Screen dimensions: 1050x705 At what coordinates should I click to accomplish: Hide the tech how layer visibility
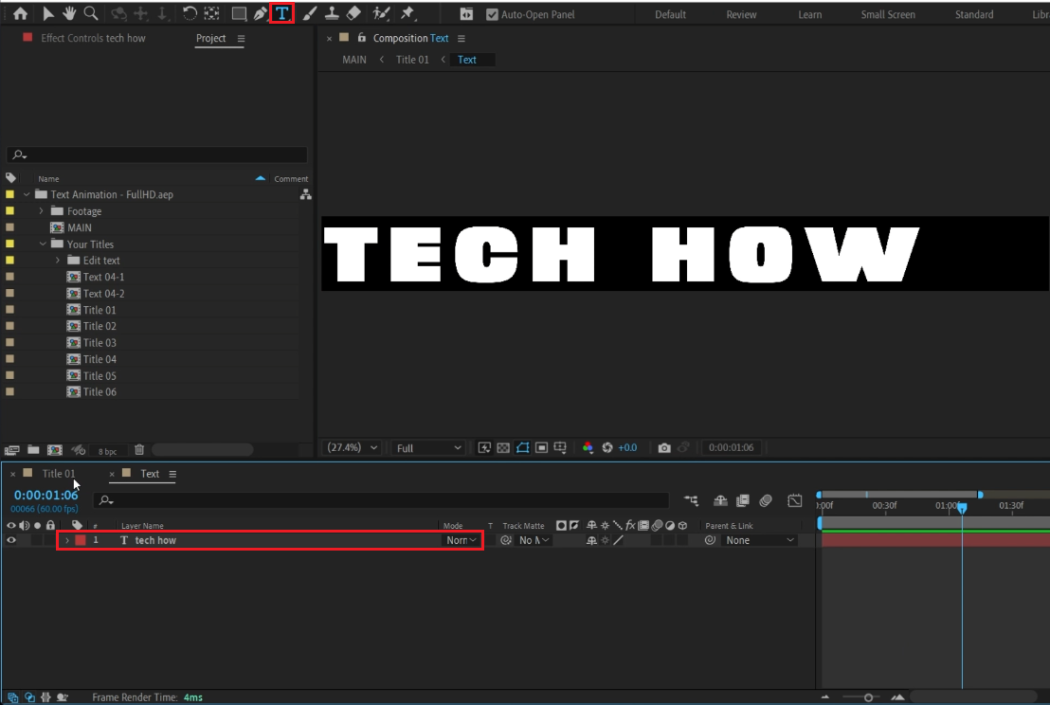tap(10, 540)
